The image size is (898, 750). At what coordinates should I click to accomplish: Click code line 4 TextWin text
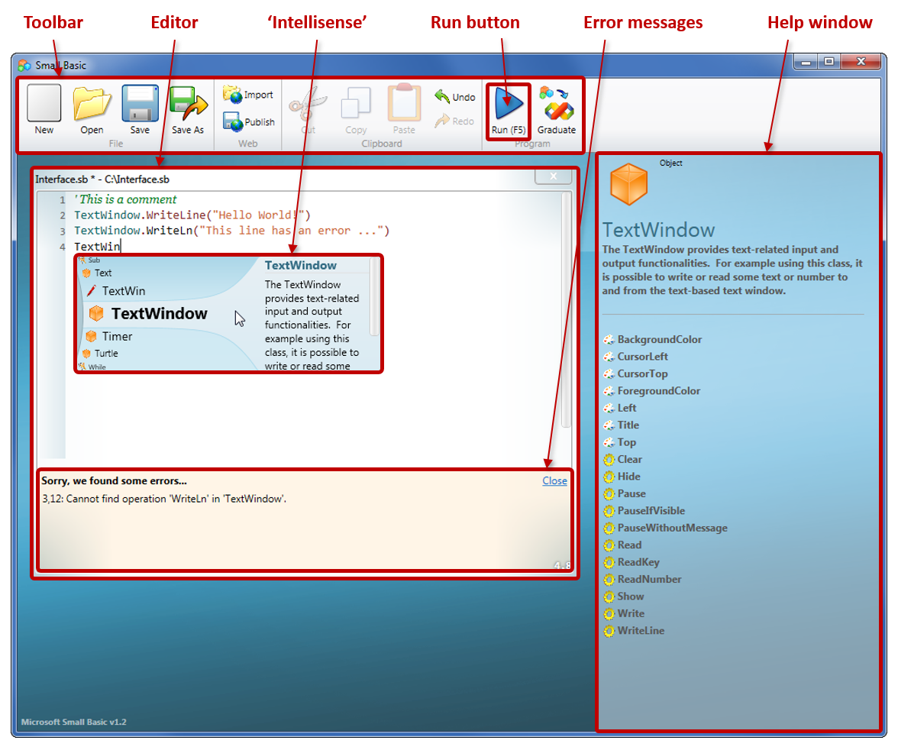click(x=98, y=247)
